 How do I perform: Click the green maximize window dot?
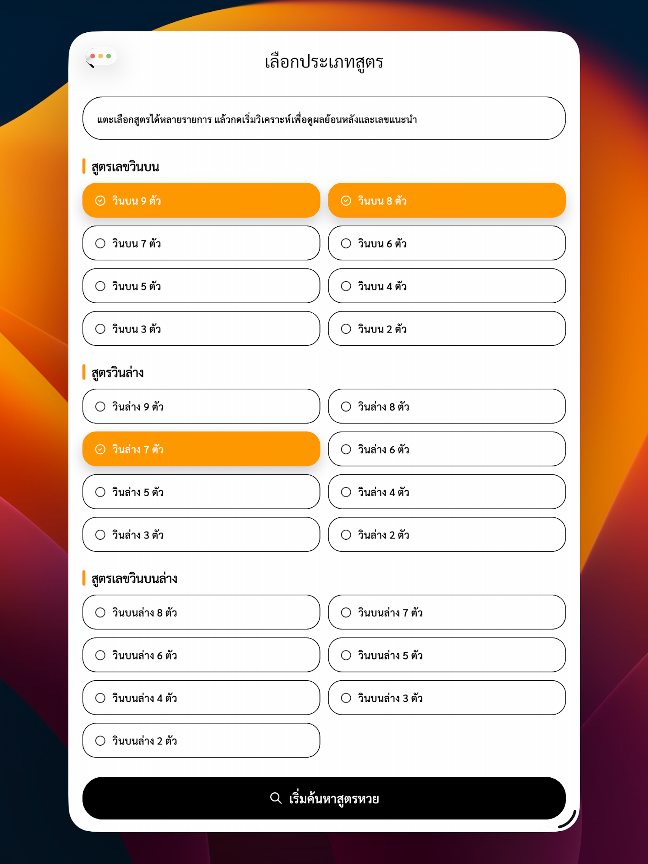109,56
